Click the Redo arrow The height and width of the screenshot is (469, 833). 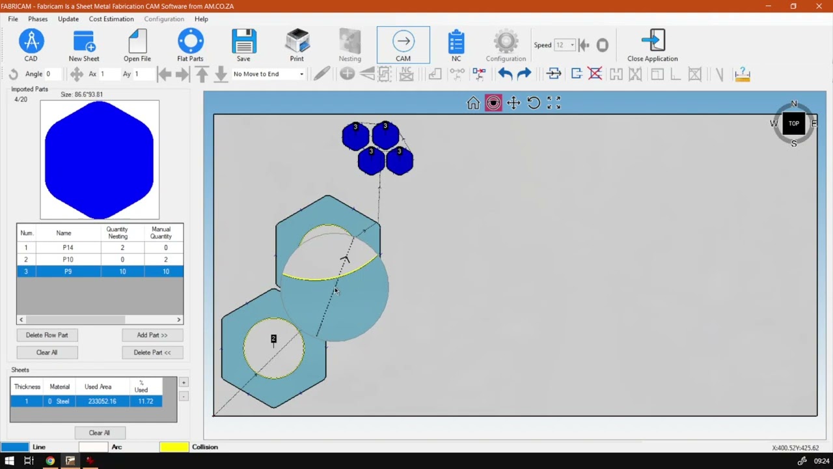(524, 74)
